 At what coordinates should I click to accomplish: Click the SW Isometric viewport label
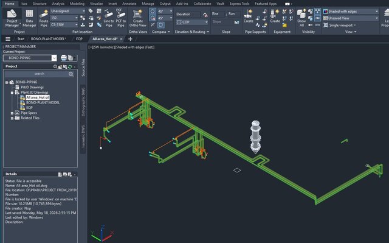coord(105,48)
